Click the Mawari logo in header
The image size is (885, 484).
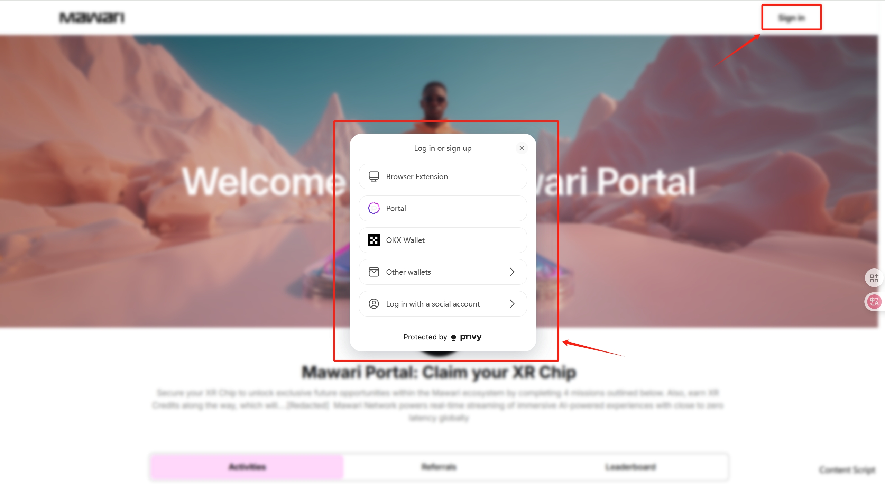(92, 18)
